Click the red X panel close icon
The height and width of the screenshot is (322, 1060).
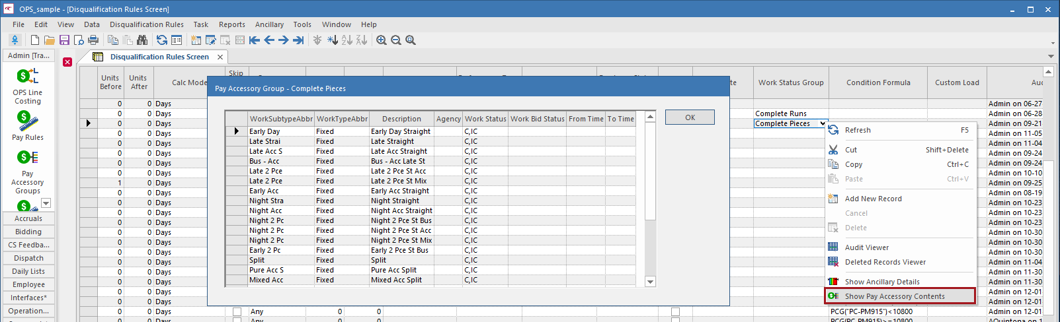[67, 62]
